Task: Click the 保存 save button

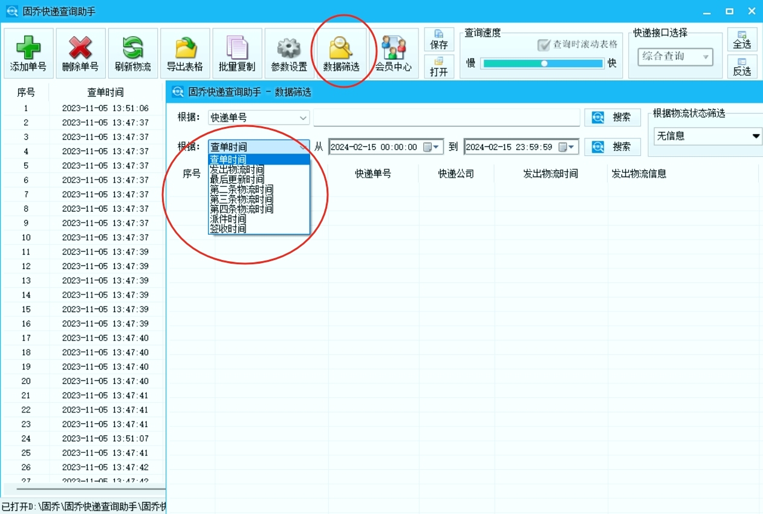Action: (438, 40)
